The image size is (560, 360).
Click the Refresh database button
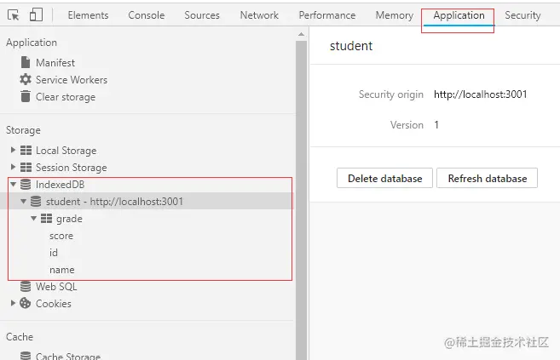[488, 178]
